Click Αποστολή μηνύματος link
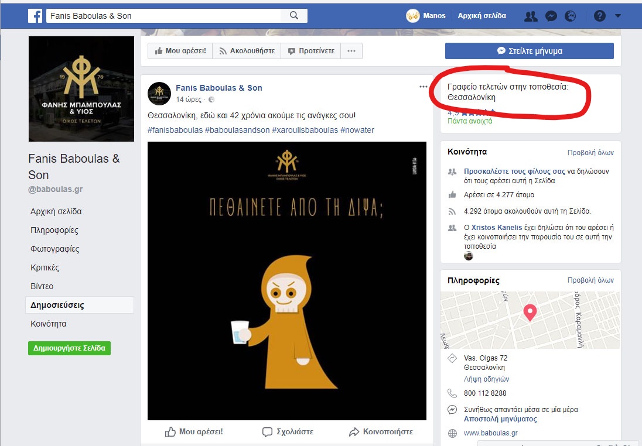Screen dimensions: 642x446 (500, 419)
